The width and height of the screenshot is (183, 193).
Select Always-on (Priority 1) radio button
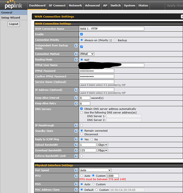tap(81, 40)
